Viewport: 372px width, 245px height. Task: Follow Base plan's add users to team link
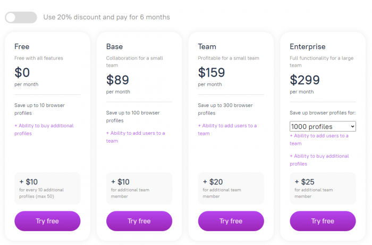[136, 137]
